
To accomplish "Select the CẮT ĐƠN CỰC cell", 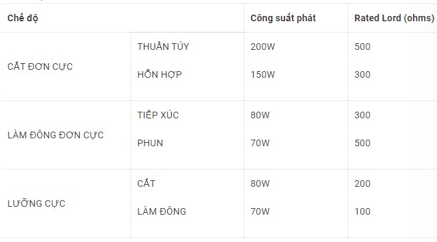I will click(40, 66).
